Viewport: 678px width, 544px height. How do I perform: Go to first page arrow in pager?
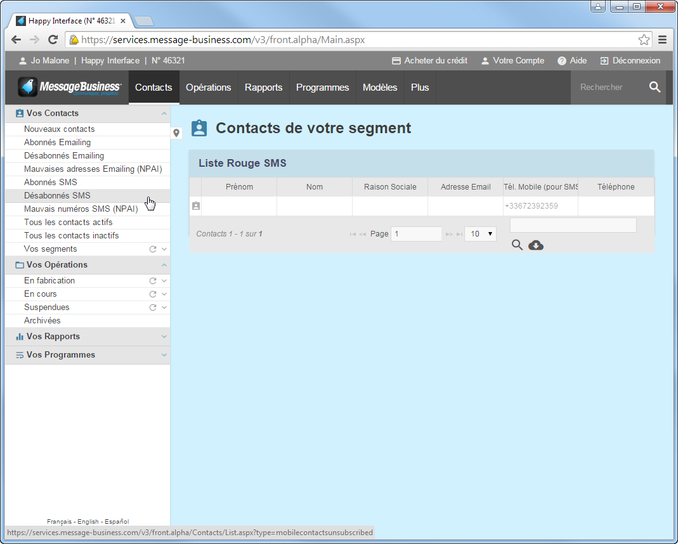(x=353, y=234)
